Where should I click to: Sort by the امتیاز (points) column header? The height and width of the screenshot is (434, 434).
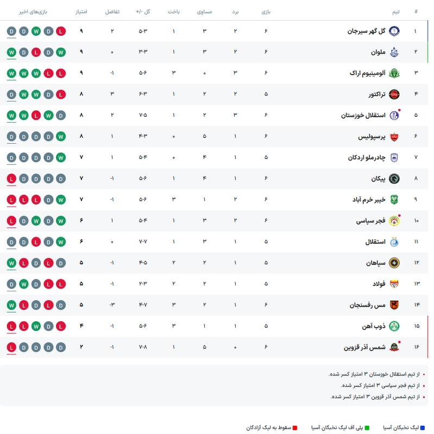click(81, 11)
